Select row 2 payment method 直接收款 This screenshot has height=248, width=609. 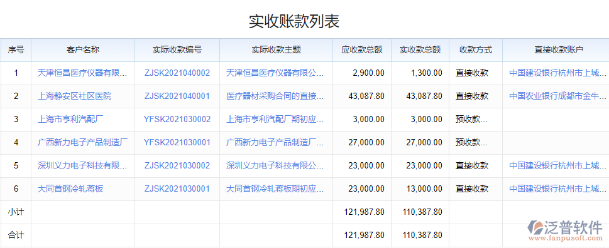[x=472, y=96]
